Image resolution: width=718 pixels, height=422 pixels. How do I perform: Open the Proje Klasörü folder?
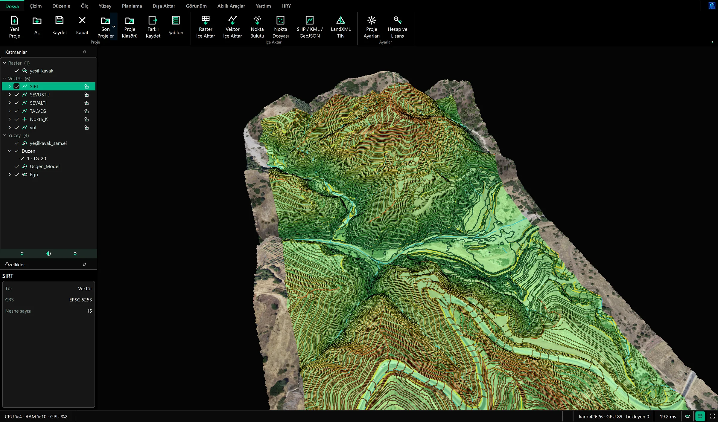click(x=130, y=27)
